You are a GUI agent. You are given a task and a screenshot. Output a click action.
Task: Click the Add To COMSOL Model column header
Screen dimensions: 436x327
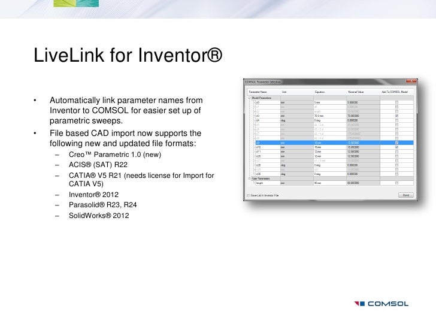coord(395,92)
